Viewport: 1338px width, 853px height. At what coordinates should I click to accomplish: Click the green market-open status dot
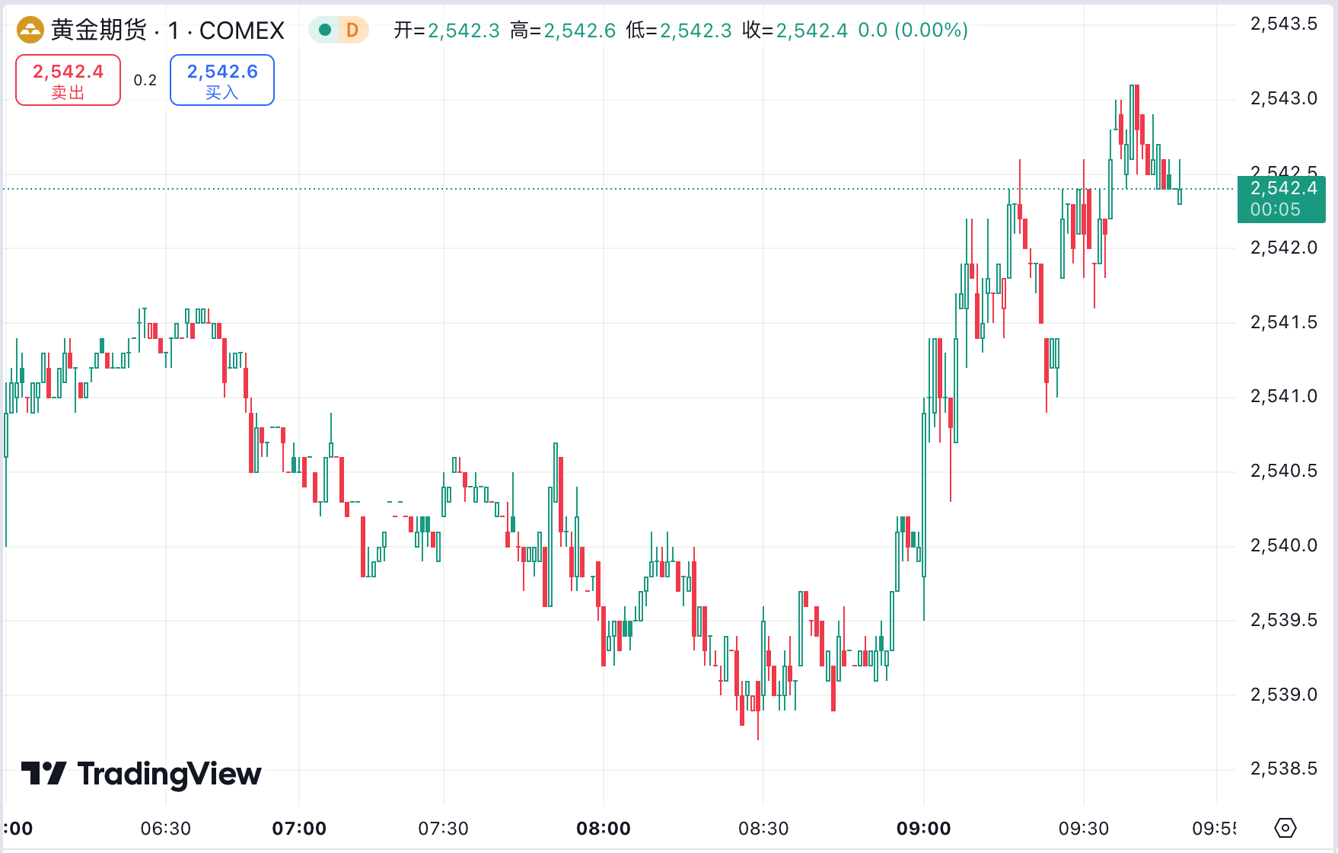click(x=325, y=30)
